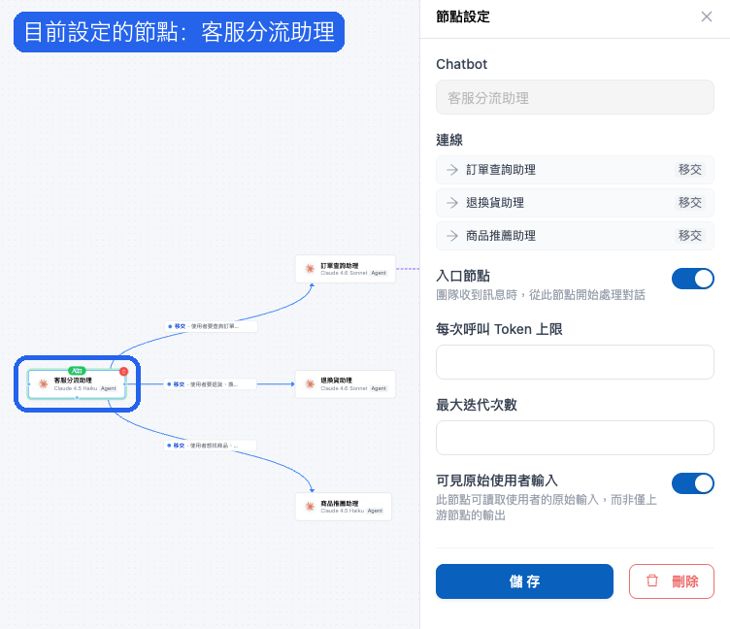Click the Claude 4.5 Haiku label on 客服分流助理 node

coord(76,388)
